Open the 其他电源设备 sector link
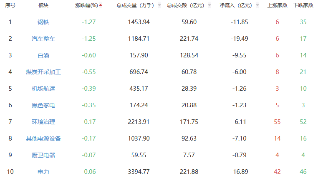The height and width of the screenshot is (178, 318). [x=43, y=138]
